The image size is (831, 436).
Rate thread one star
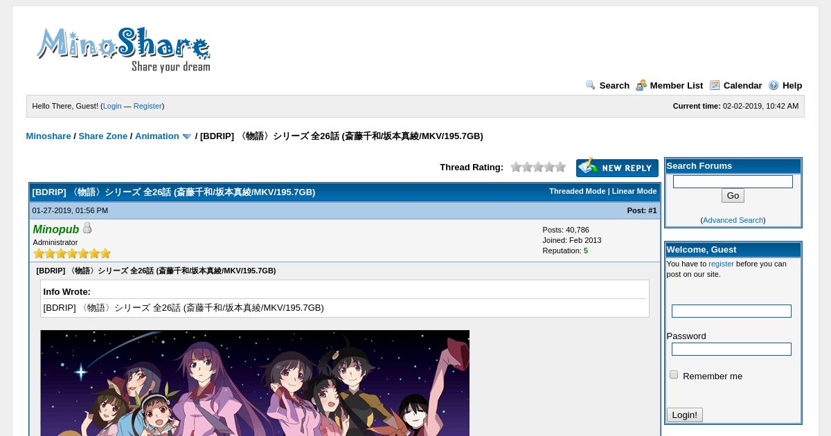click(516, 167)
